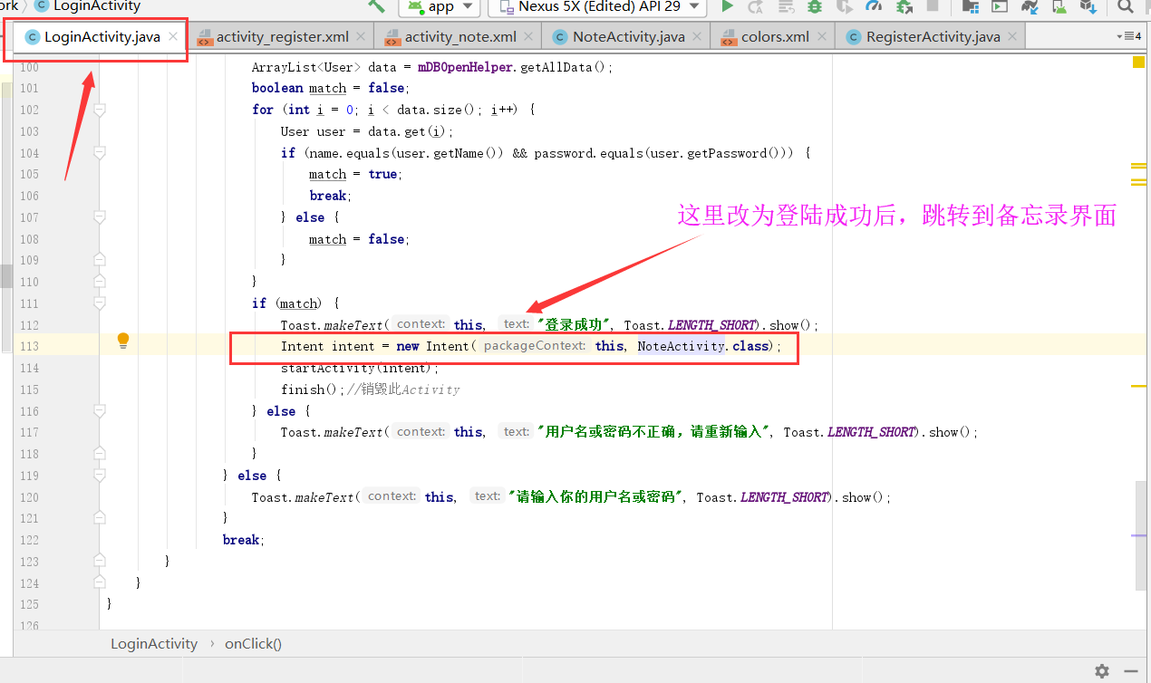Toggle the else fold marker at line 116
This screenshot has width=1151, height=683.
coord(100,411)
